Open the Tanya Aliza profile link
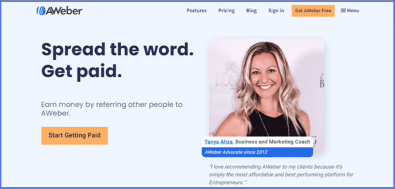The width and height of the screenshot is (395, 189). pos(218,142)
